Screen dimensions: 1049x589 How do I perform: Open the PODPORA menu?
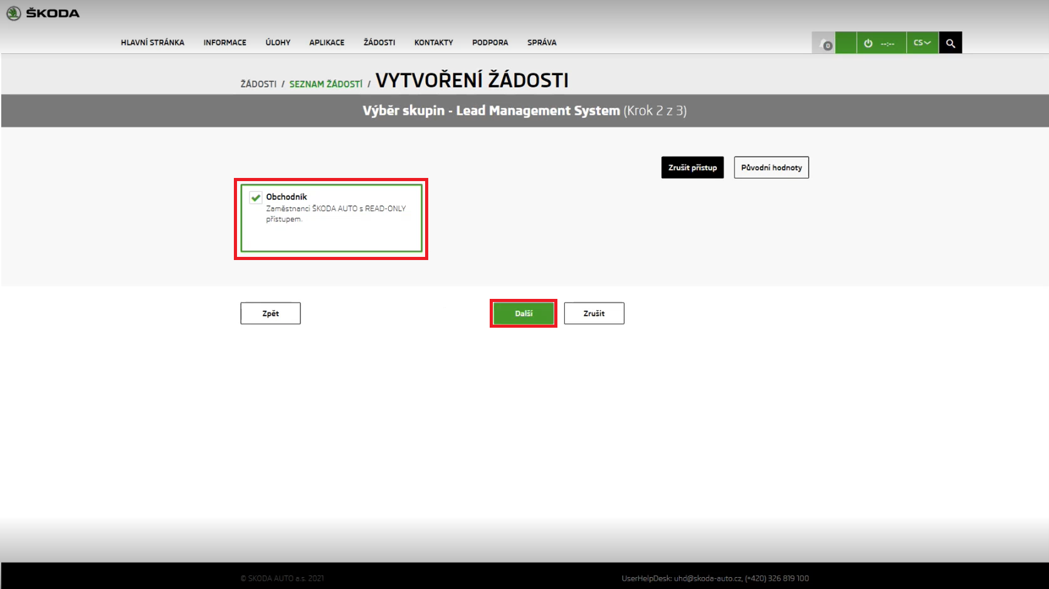tap(490, 43)
